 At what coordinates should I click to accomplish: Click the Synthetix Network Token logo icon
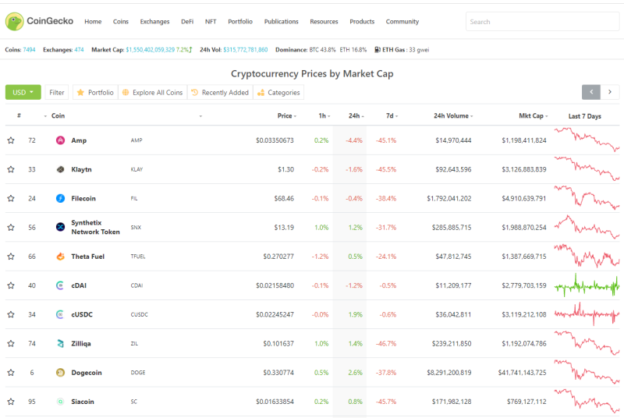pos(60,227)
